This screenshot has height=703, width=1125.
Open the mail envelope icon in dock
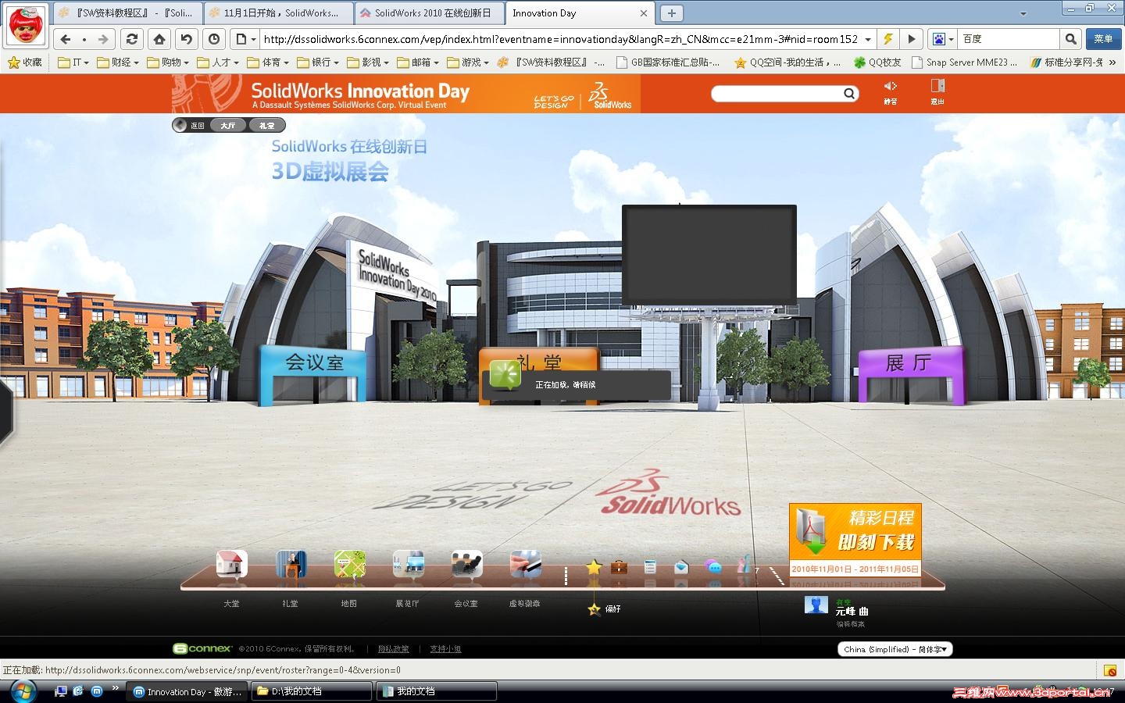(681, 567)
